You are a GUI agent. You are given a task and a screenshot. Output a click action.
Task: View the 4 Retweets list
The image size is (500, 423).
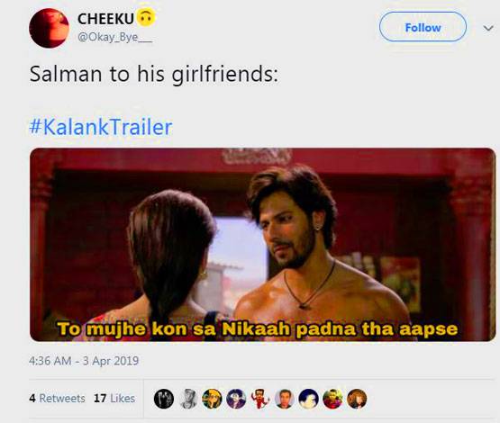(x=57, y=398)
